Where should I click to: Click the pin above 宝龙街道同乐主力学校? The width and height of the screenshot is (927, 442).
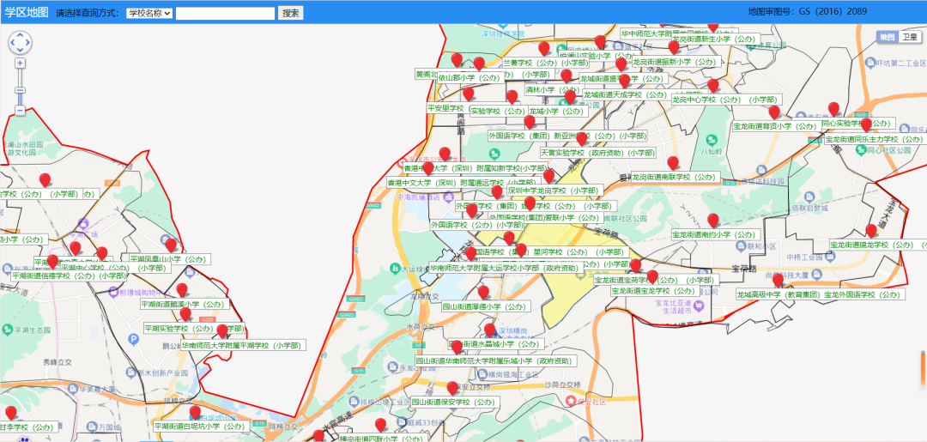[866, 125]
